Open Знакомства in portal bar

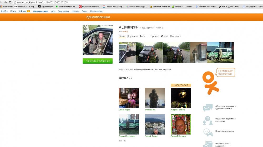[63, 11]
